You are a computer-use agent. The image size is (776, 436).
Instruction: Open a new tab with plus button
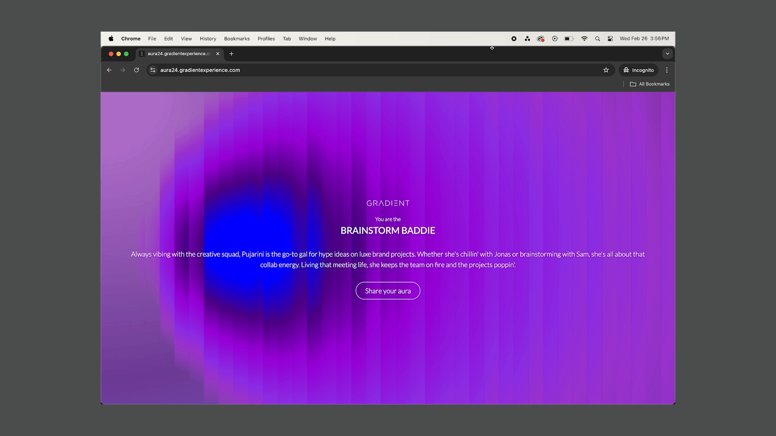coord(232,54)
